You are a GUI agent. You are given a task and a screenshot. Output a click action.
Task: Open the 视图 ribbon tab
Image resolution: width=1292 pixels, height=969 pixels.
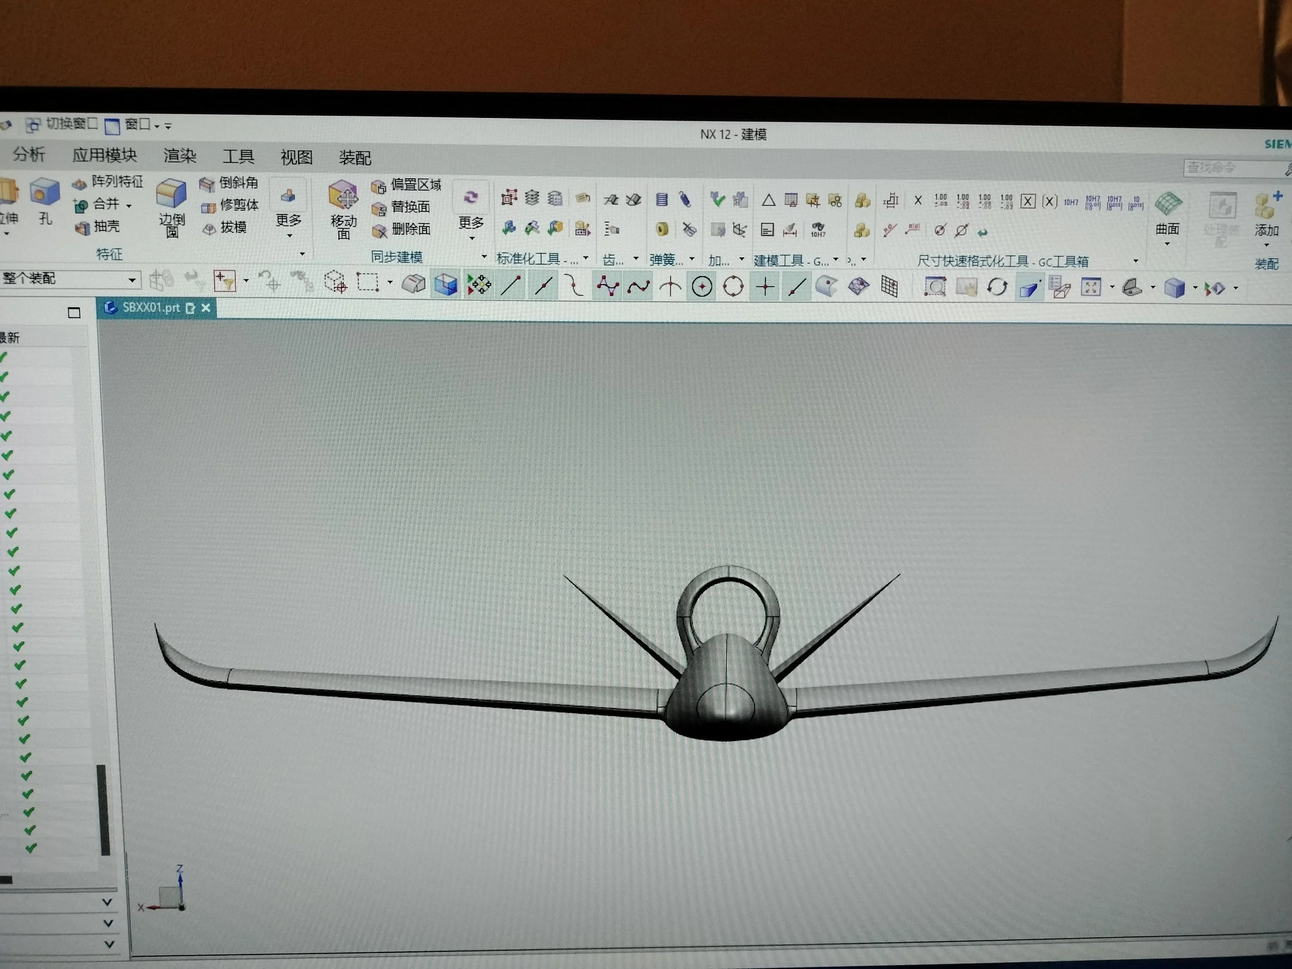pyautogui.click(x=296, y=157)
